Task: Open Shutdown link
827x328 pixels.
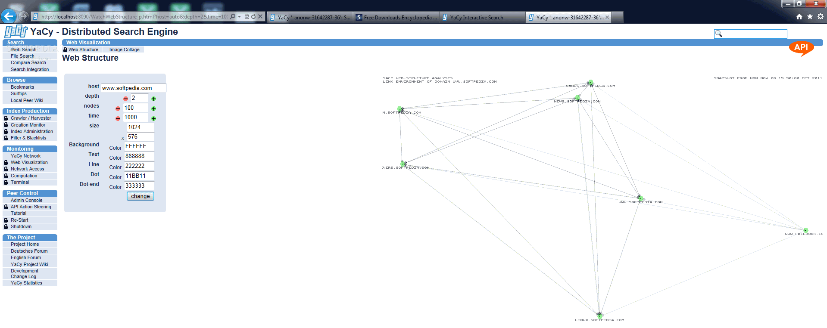Action: pyautogui.click(x=21, y=226)
